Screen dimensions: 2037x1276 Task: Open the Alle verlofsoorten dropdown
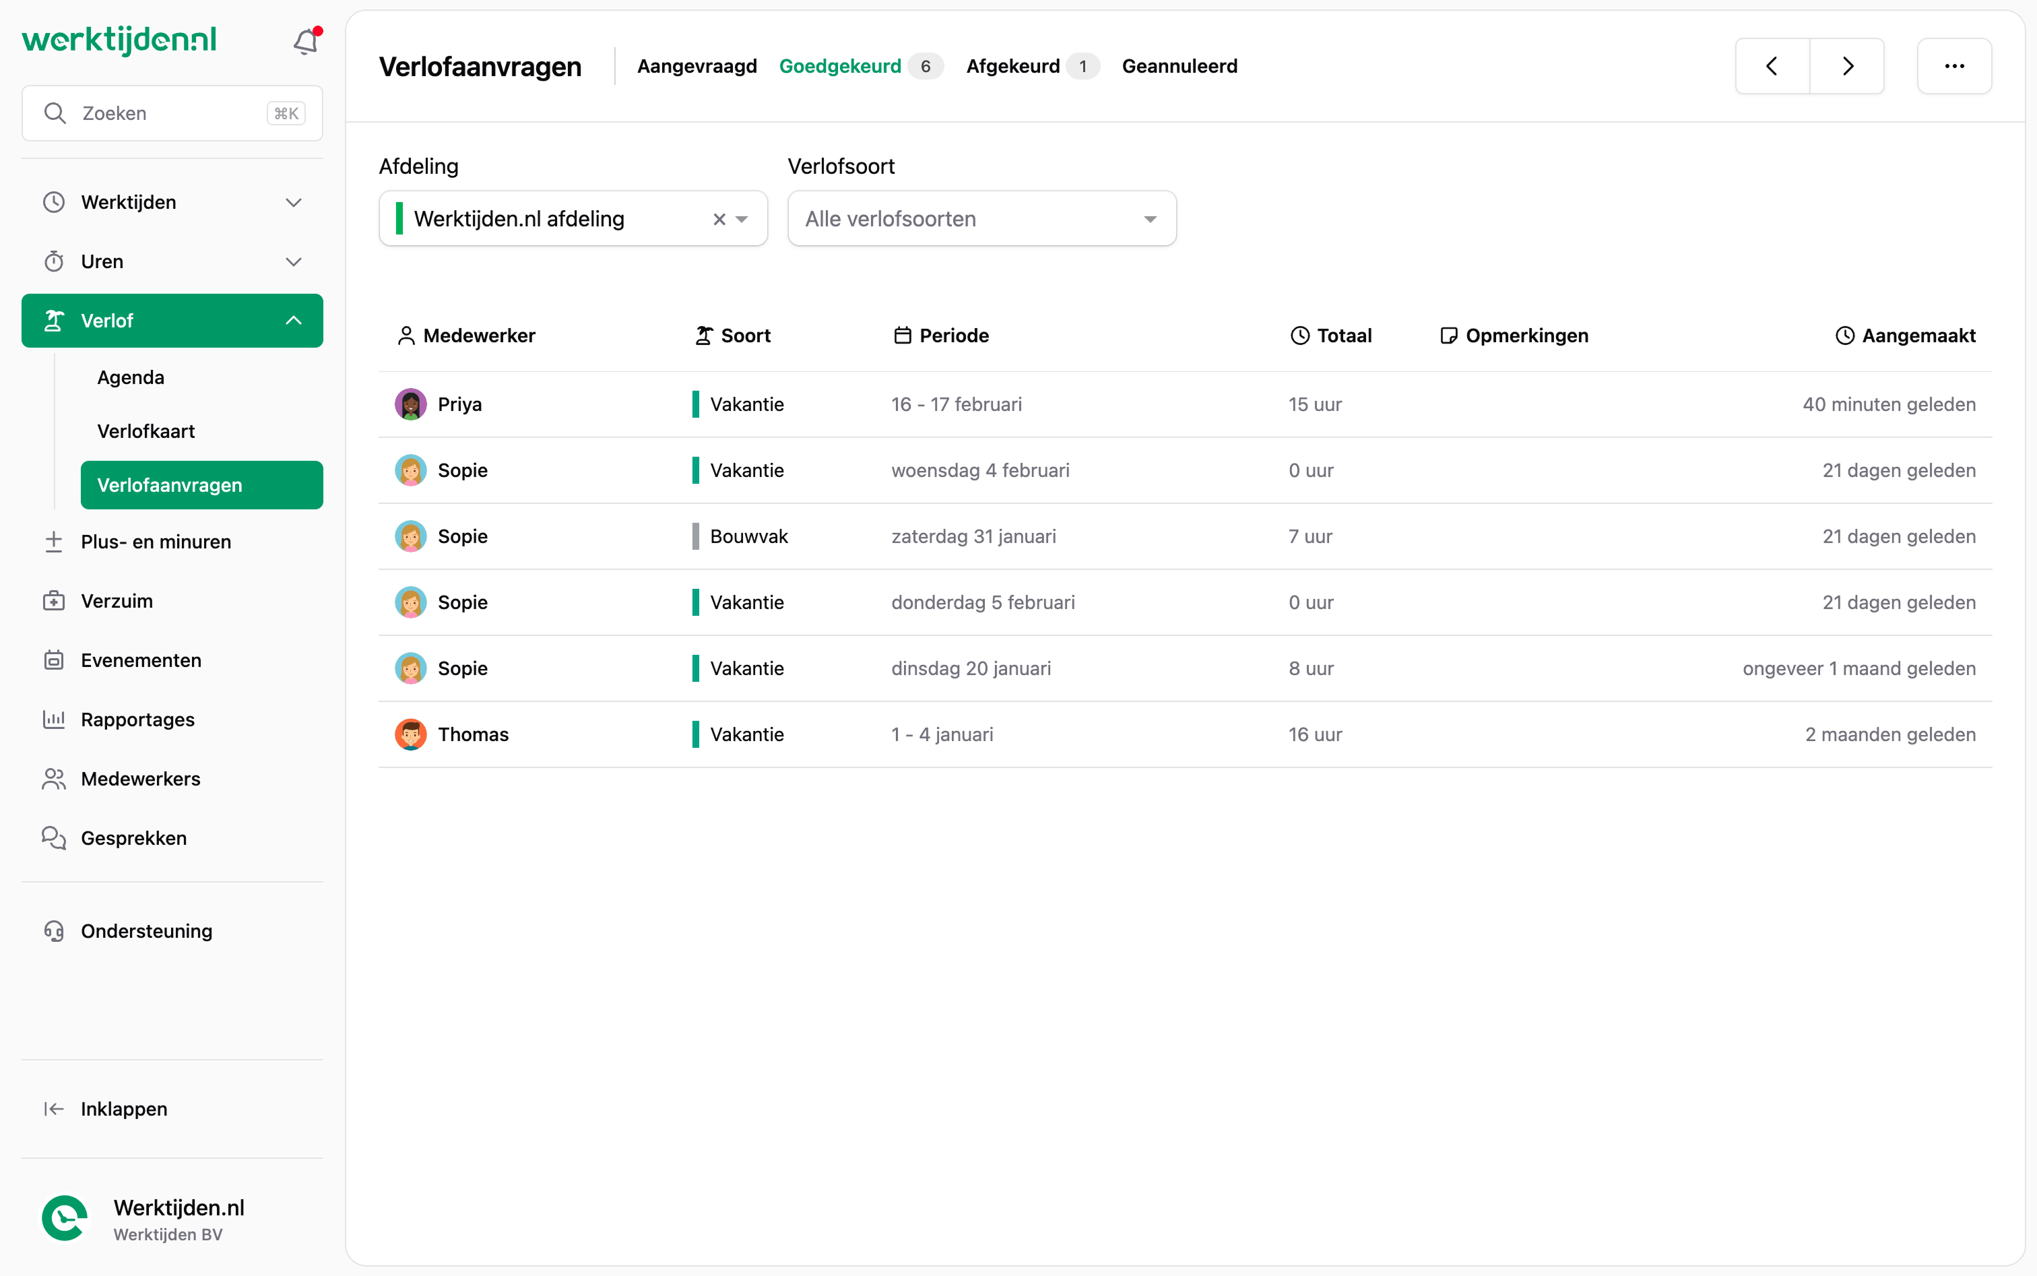[x=981, y=218]
